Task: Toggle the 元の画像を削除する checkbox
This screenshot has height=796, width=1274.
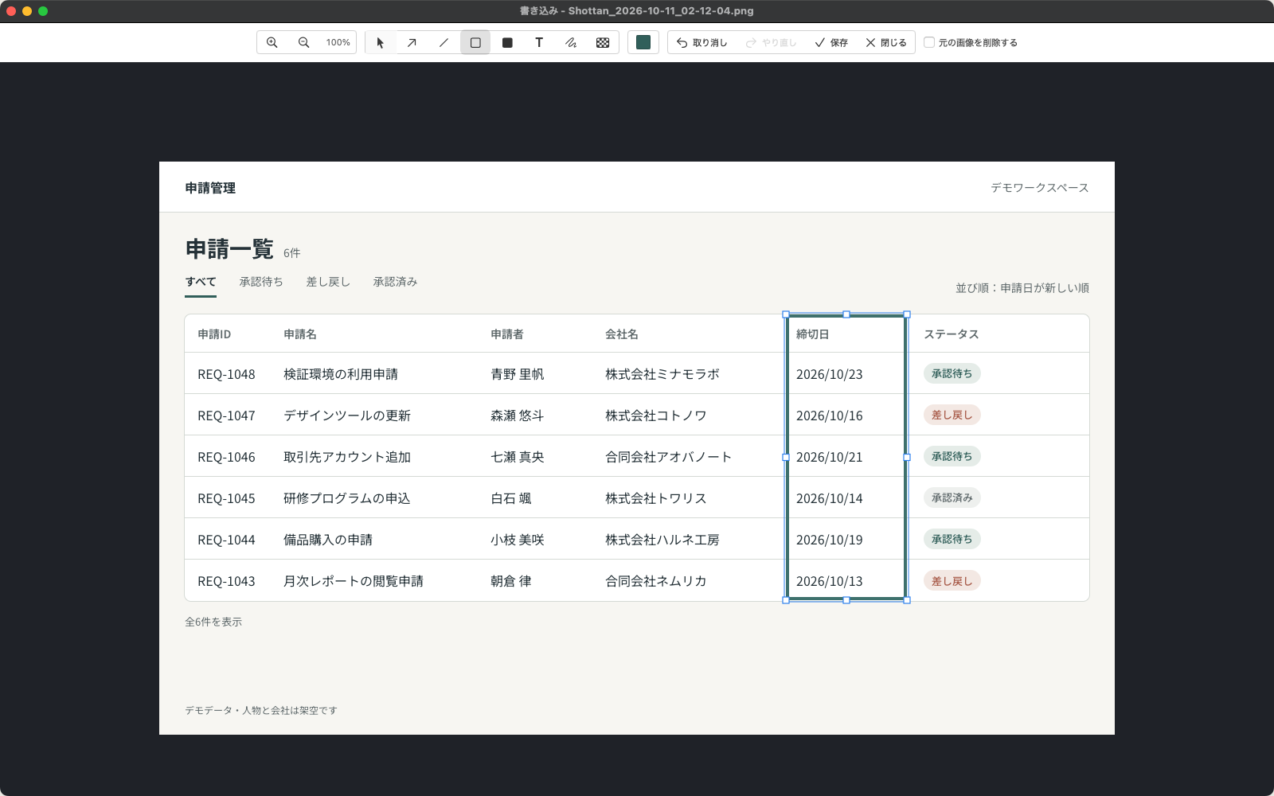Action: pyautogui.click(x=929, y=42)
